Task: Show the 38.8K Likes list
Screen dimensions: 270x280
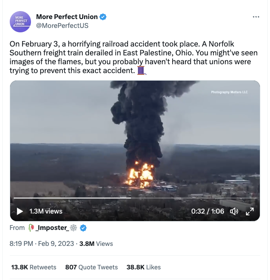Action: 143,267
